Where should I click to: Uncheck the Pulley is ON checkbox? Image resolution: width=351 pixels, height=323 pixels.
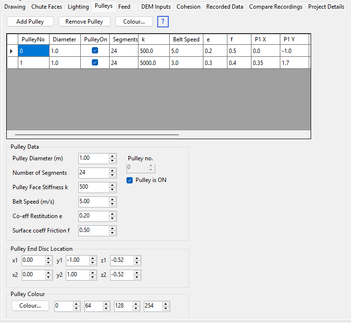[129, 180]
